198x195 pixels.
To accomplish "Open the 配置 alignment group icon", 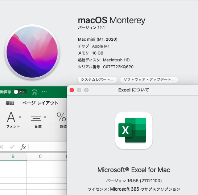I will (36, 117).
